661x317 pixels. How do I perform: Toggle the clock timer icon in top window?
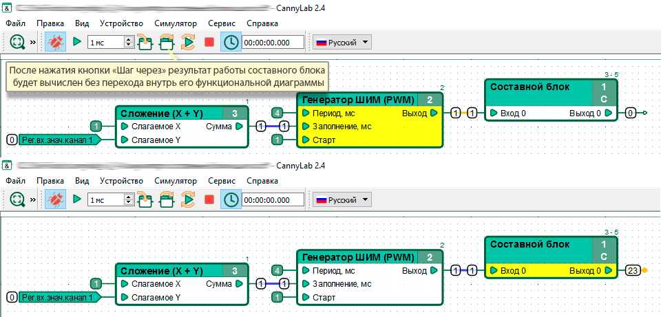[x=231, y=42]
